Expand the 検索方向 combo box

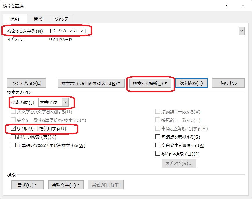[x=65, y=102]
